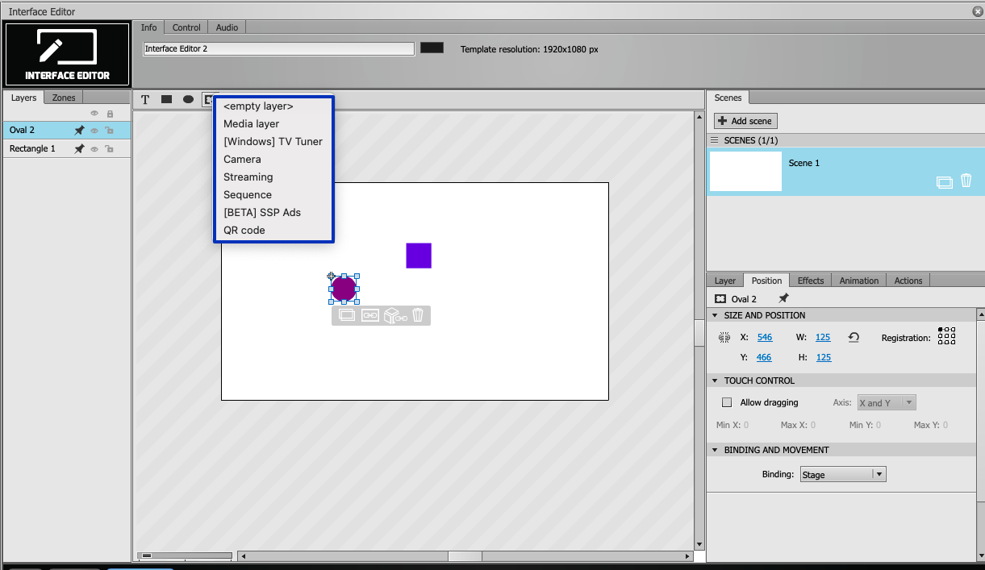Viewport: 985px width, 570px height.
Task: Collapse the SIZE AND POSITION section
Action: (715, 315)
